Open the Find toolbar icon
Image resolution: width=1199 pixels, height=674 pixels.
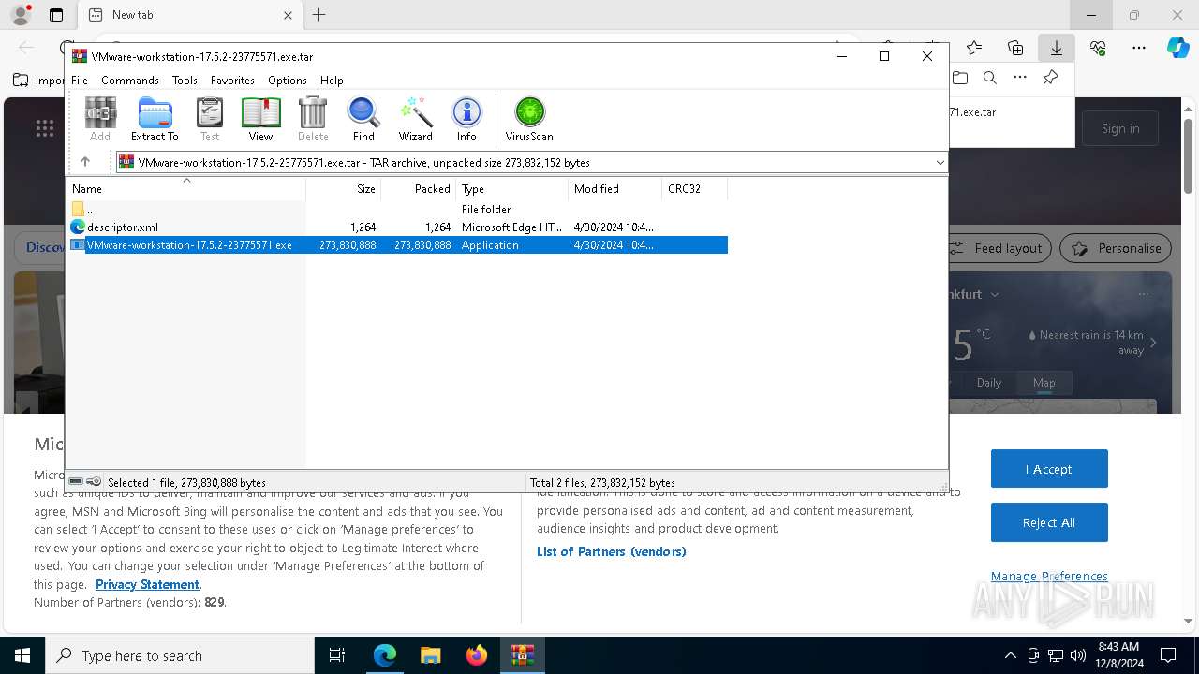pyautogui.click(x=363, y=119)
